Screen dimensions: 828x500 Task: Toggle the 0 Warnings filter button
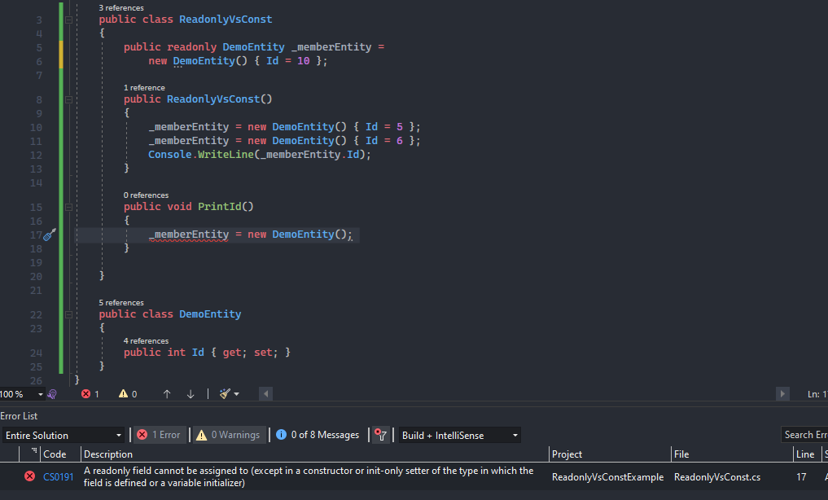[x=228, y=434]
